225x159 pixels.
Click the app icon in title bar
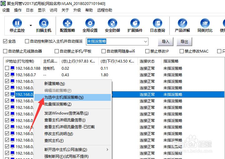tap(3, 3)
